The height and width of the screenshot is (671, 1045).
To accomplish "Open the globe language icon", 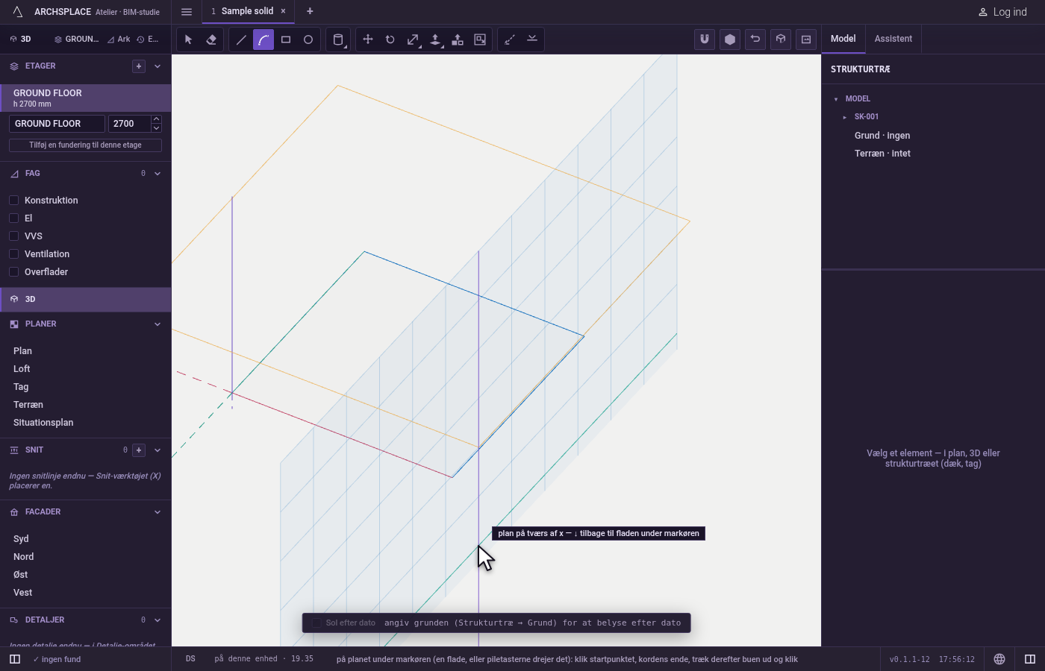I will pos(999,659).
